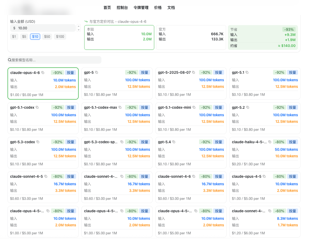
Task: Click the trend icon beside 与官方定价对比
Action: 86,22
